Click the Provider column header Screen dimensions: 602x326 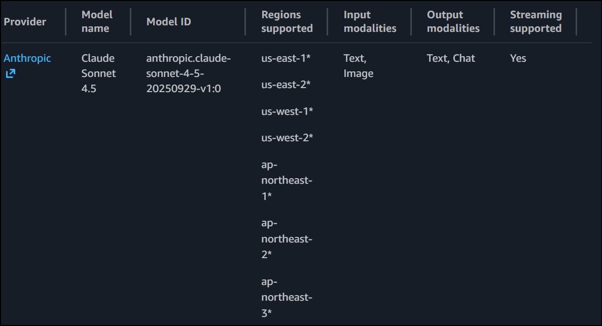point(25,22)
